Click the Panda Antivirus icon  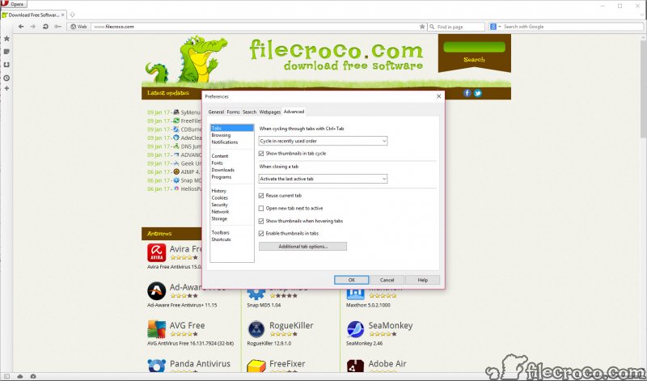click(156, 366)
